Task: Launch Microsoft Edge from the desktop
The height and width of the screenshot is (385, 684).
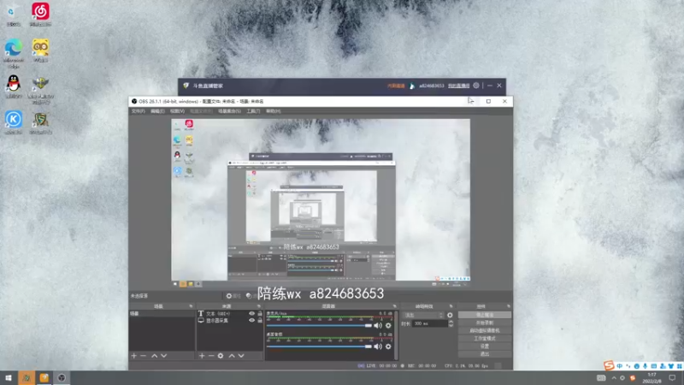Action: coord(14,52)
